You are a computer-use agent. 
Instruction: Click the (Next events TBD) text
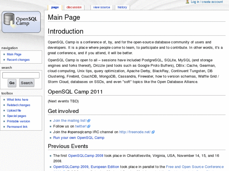tap(63, 101)
